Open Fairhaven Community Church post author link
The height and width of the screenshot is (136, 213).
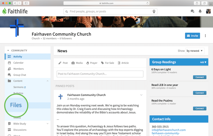86,95
